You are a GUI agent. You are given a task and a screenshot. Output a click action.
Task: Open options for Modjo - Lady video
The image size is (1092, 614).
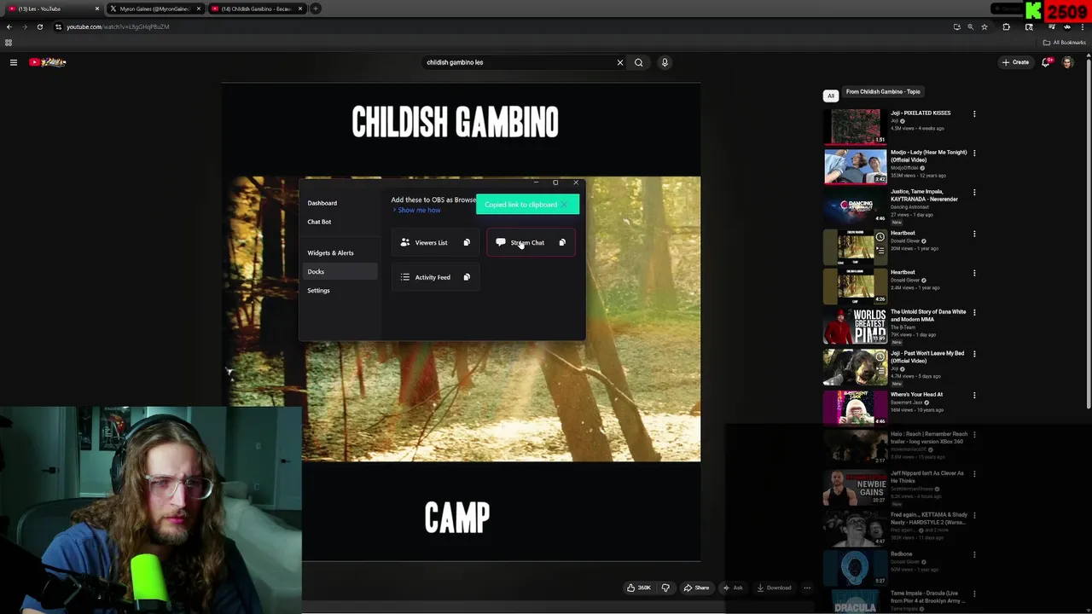[974, 153]
